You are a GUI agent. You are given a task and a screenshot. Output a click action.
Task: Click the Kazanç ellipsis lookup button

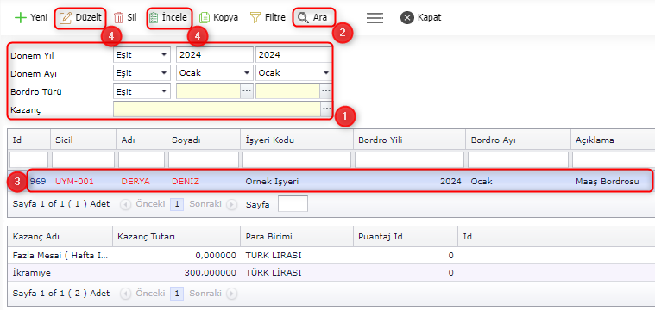pos(326,109)
